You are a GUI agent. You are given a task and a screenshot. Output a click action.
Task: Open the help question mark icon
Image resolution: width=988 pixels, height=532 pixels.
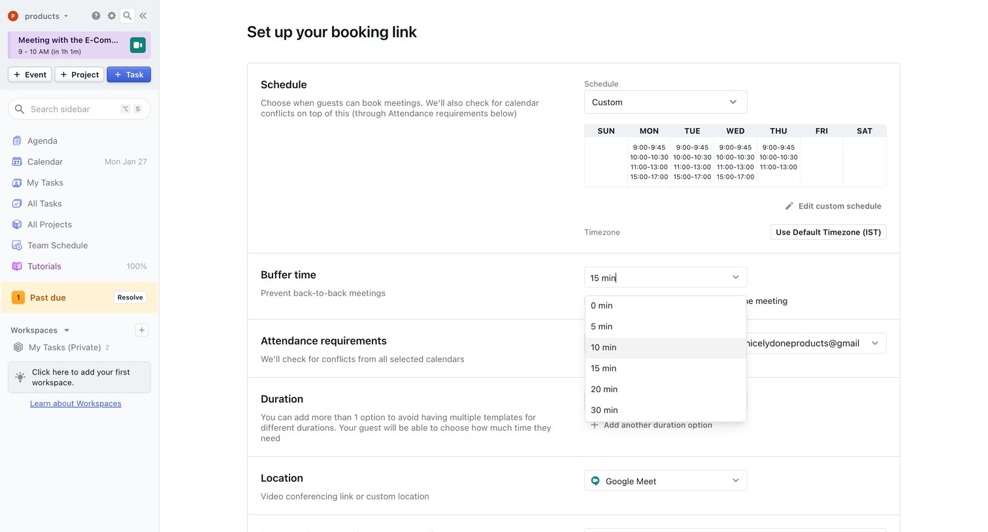(96, 16)
